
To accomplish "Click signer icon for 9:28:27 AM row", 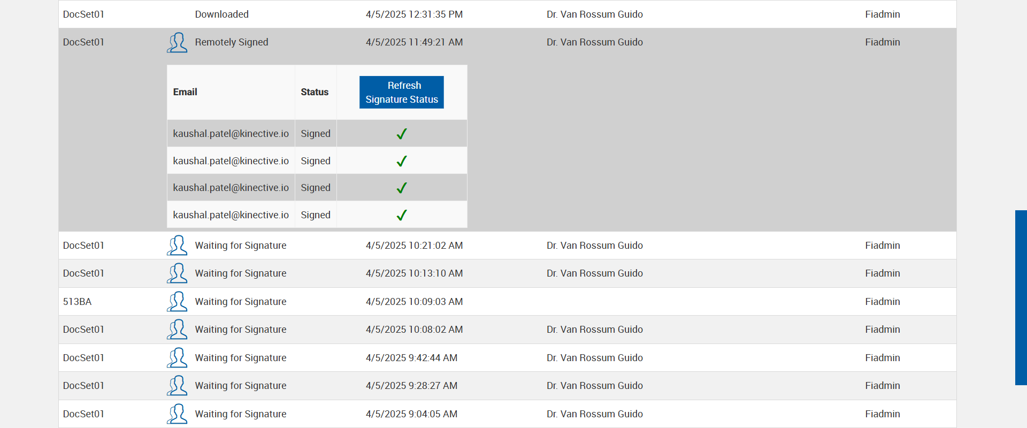I will [177, 386].
